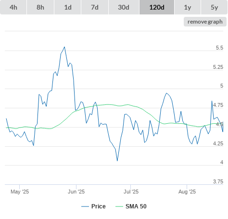
Task: Switch to the 1y range
Action: coord(188,7)
